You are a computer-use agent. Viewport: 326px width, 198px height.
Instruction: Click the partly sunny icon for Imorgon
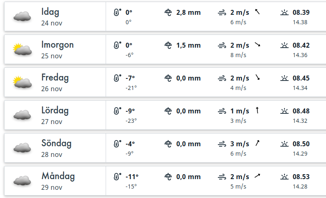(x=23, y=49)
